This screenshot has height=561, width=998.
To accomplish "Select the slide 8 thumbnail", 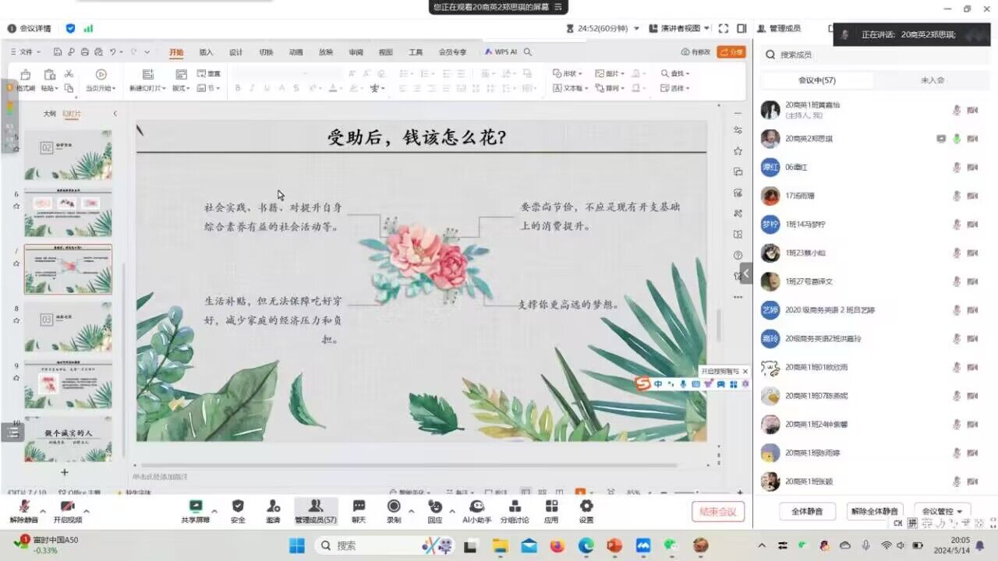I will tap(68, 326).
